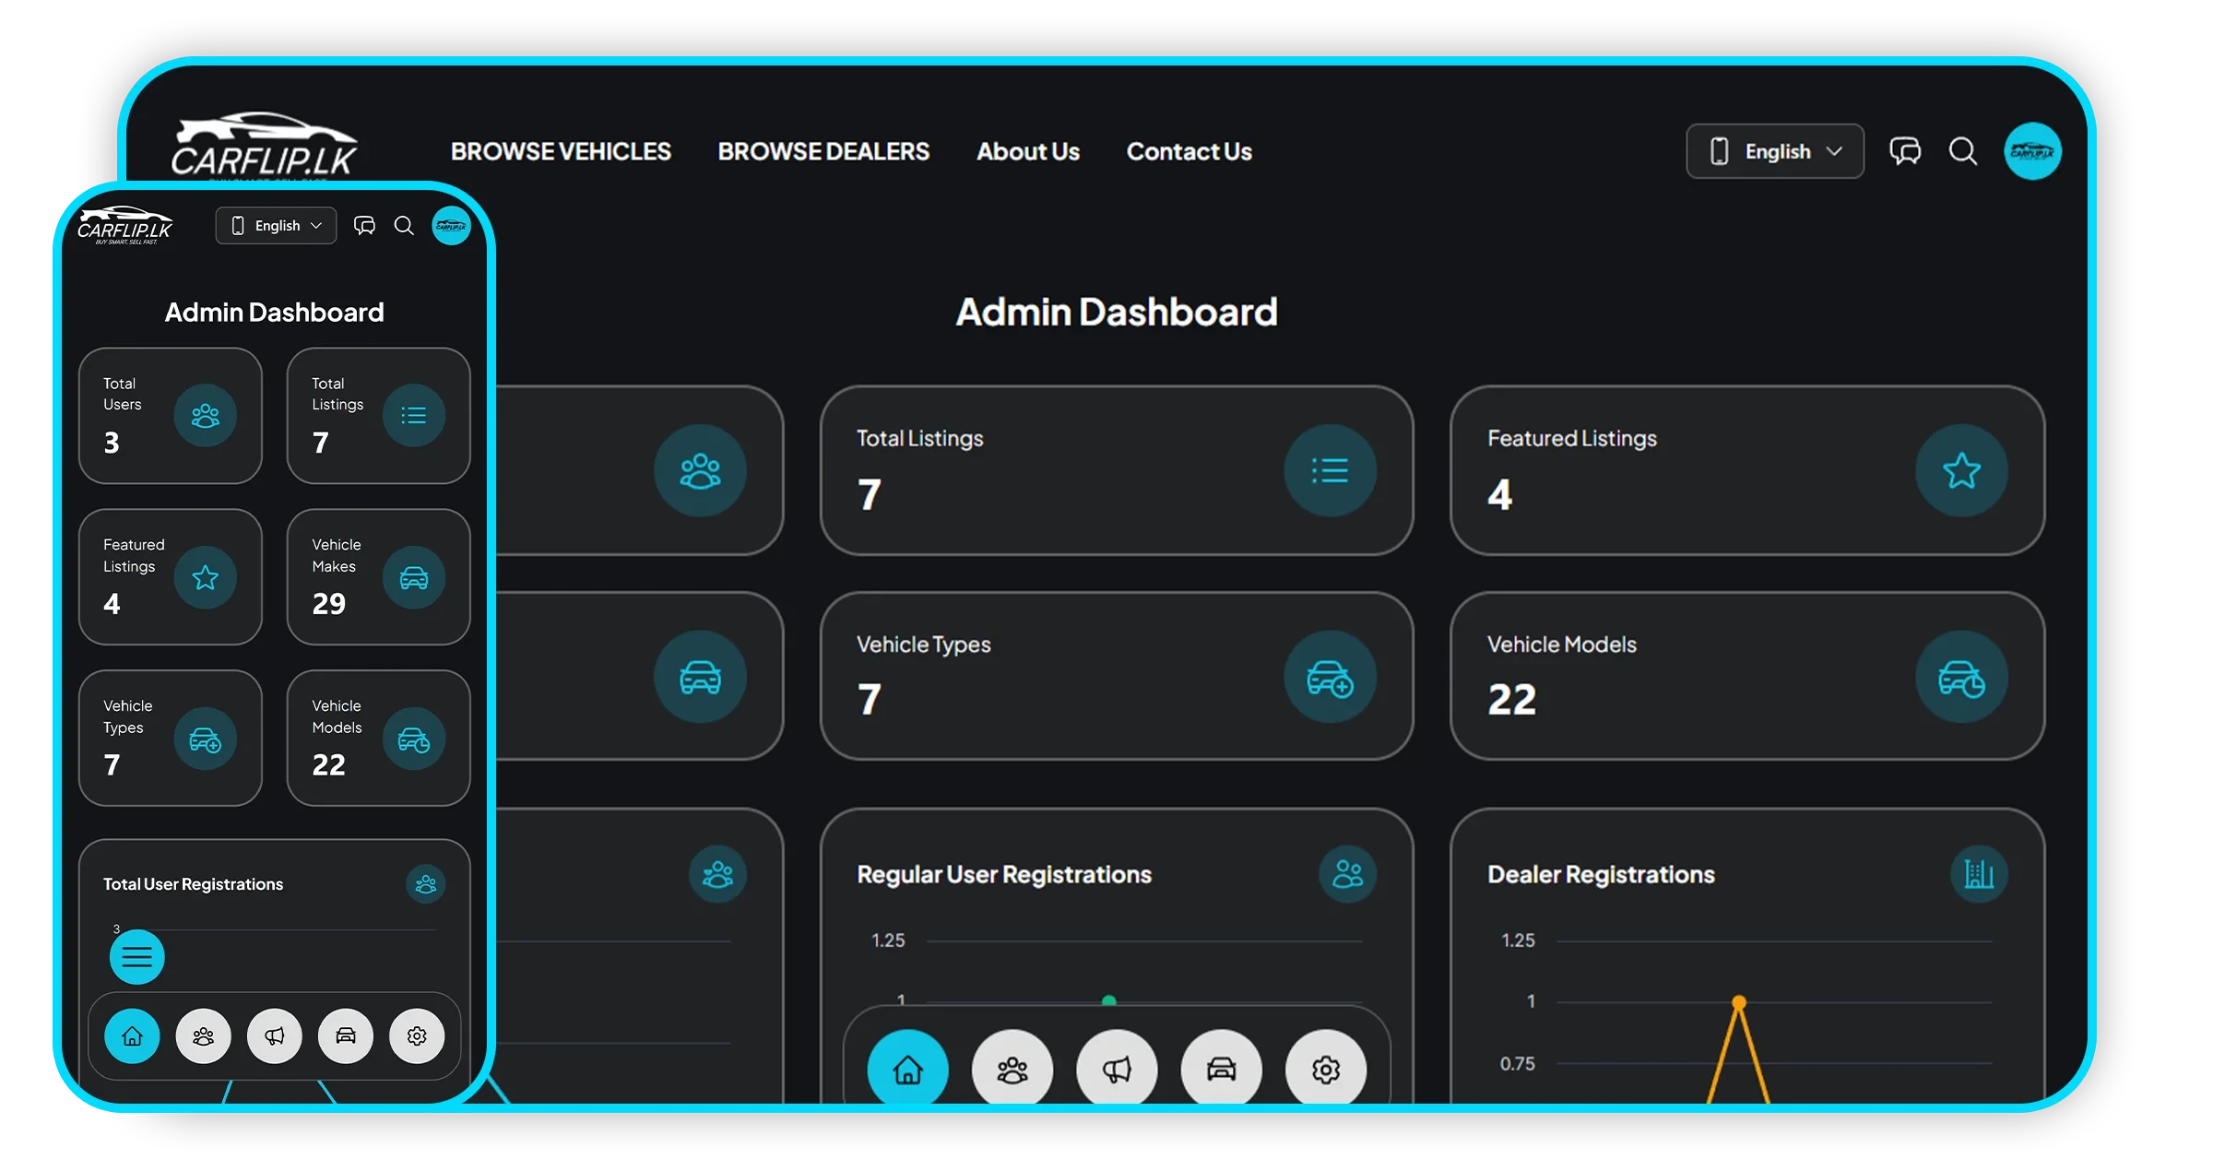Click megaphone announcements icon in desktop bar

coord(1117,1069)
